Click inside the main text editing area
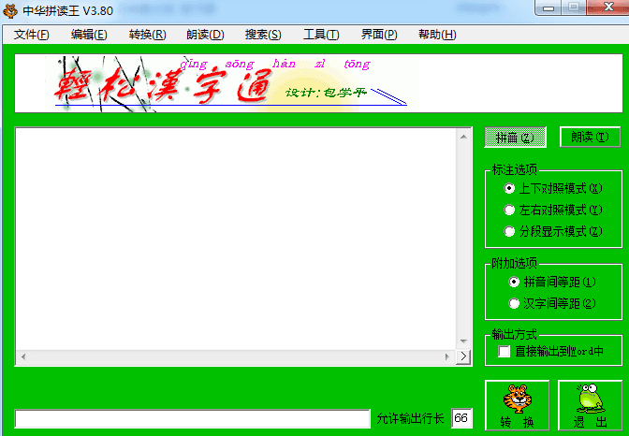The image size is (629, 436). point(236,240)
